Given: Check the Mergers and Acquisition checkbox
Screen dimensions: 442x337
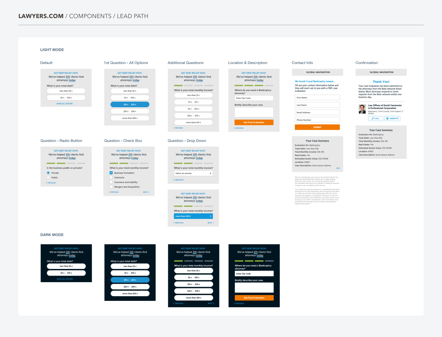Looking at the screenshot, I should click(x=111, y=187).
